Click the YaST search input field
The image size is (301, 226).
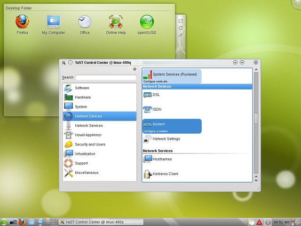(x=106, y=77)
